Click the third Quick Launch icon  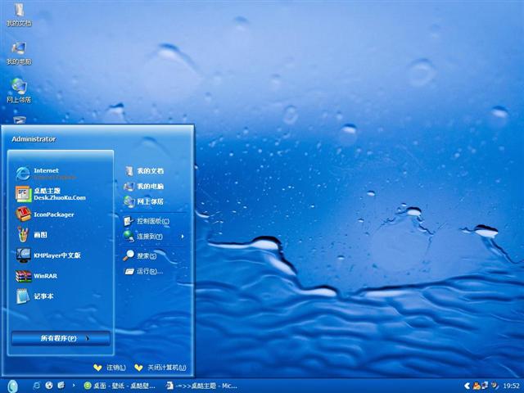(x=61, y=386)
